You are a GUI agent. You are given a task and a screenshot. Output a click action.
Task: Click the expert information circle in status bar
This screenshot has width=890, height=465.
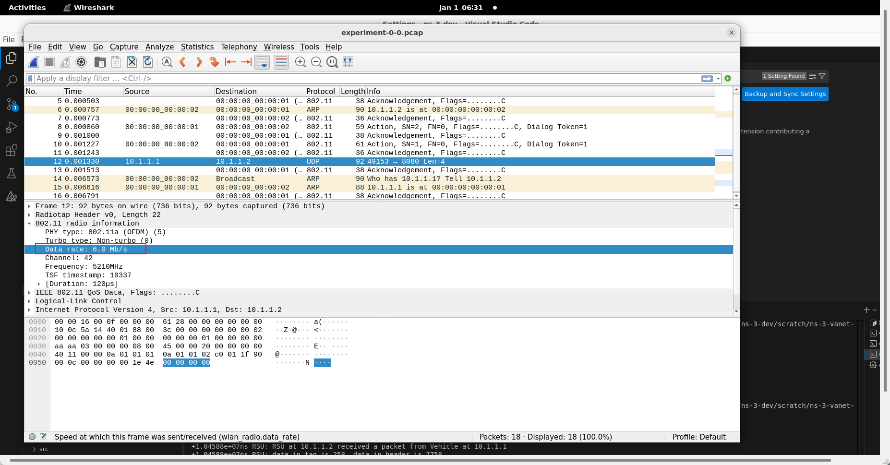(x=32, y=437)
